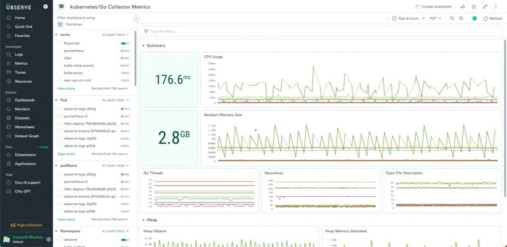507x247 pixels.
Task: Favorite dashboard with star icon in header
Action: 473,6
